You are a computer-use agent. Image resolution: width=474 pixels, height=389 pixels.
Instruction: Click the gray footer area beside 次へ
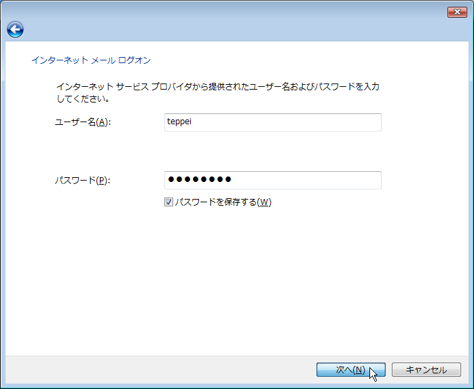160,370
